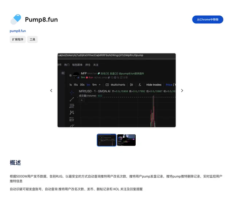Viewport: 248px width, 197px height.
Task: Toggle Hide trades
Action: tap(154, 85)
